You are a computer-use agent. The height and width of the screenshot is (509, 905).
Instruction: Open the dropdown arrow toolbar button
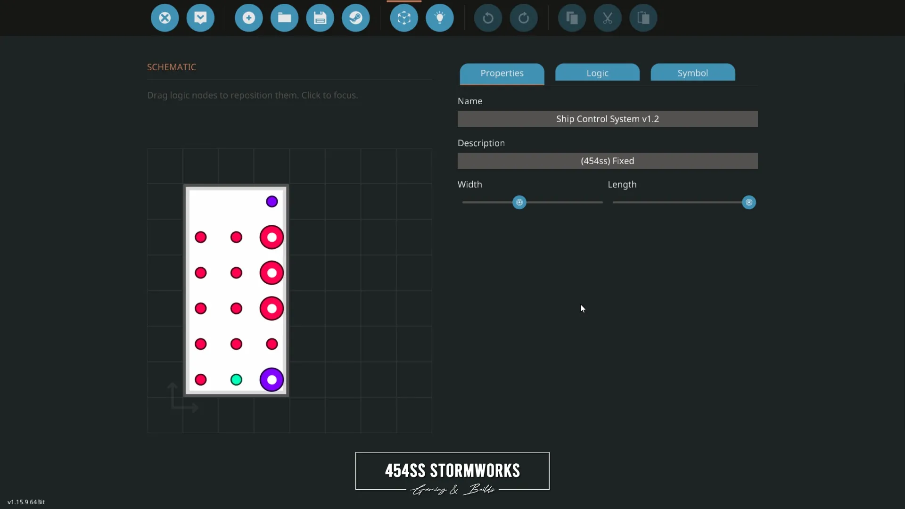(x=200, y=18)
